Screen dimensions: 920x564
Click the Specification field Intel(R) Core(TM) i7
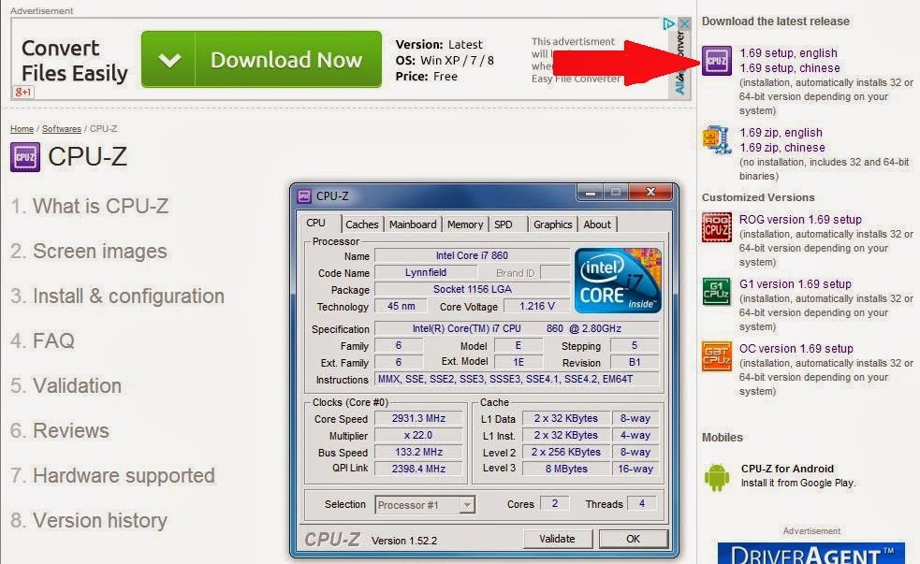click(517, 329)
